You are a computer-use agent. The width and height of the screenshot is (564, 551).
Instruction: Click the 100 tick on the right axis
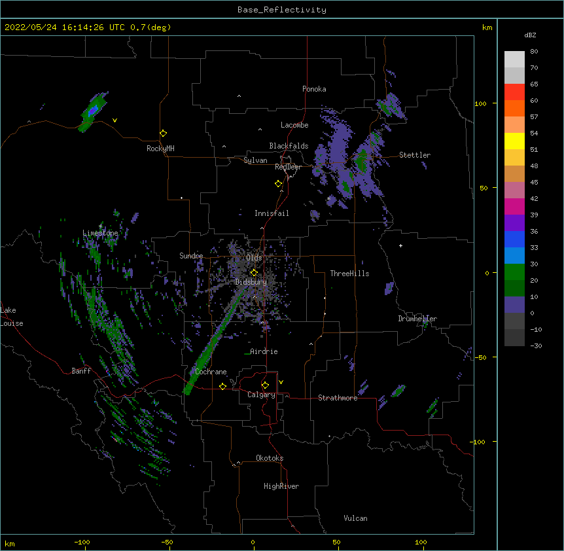(x=480, y=103)
